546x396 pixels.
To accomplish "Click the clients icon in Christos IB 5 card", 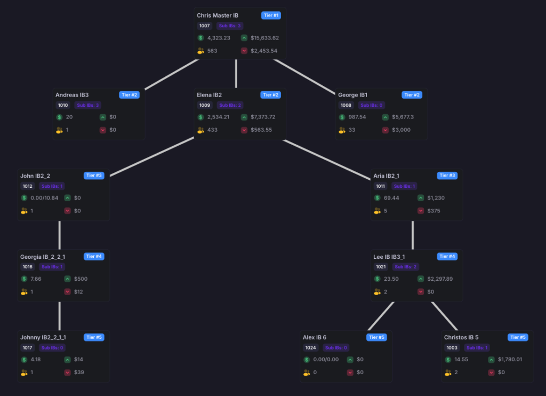I will pos(448,373).
